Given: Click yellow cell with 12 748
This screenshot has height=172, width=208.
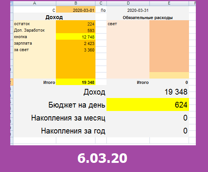Looking at the screenshot, I should coord(76,37).
